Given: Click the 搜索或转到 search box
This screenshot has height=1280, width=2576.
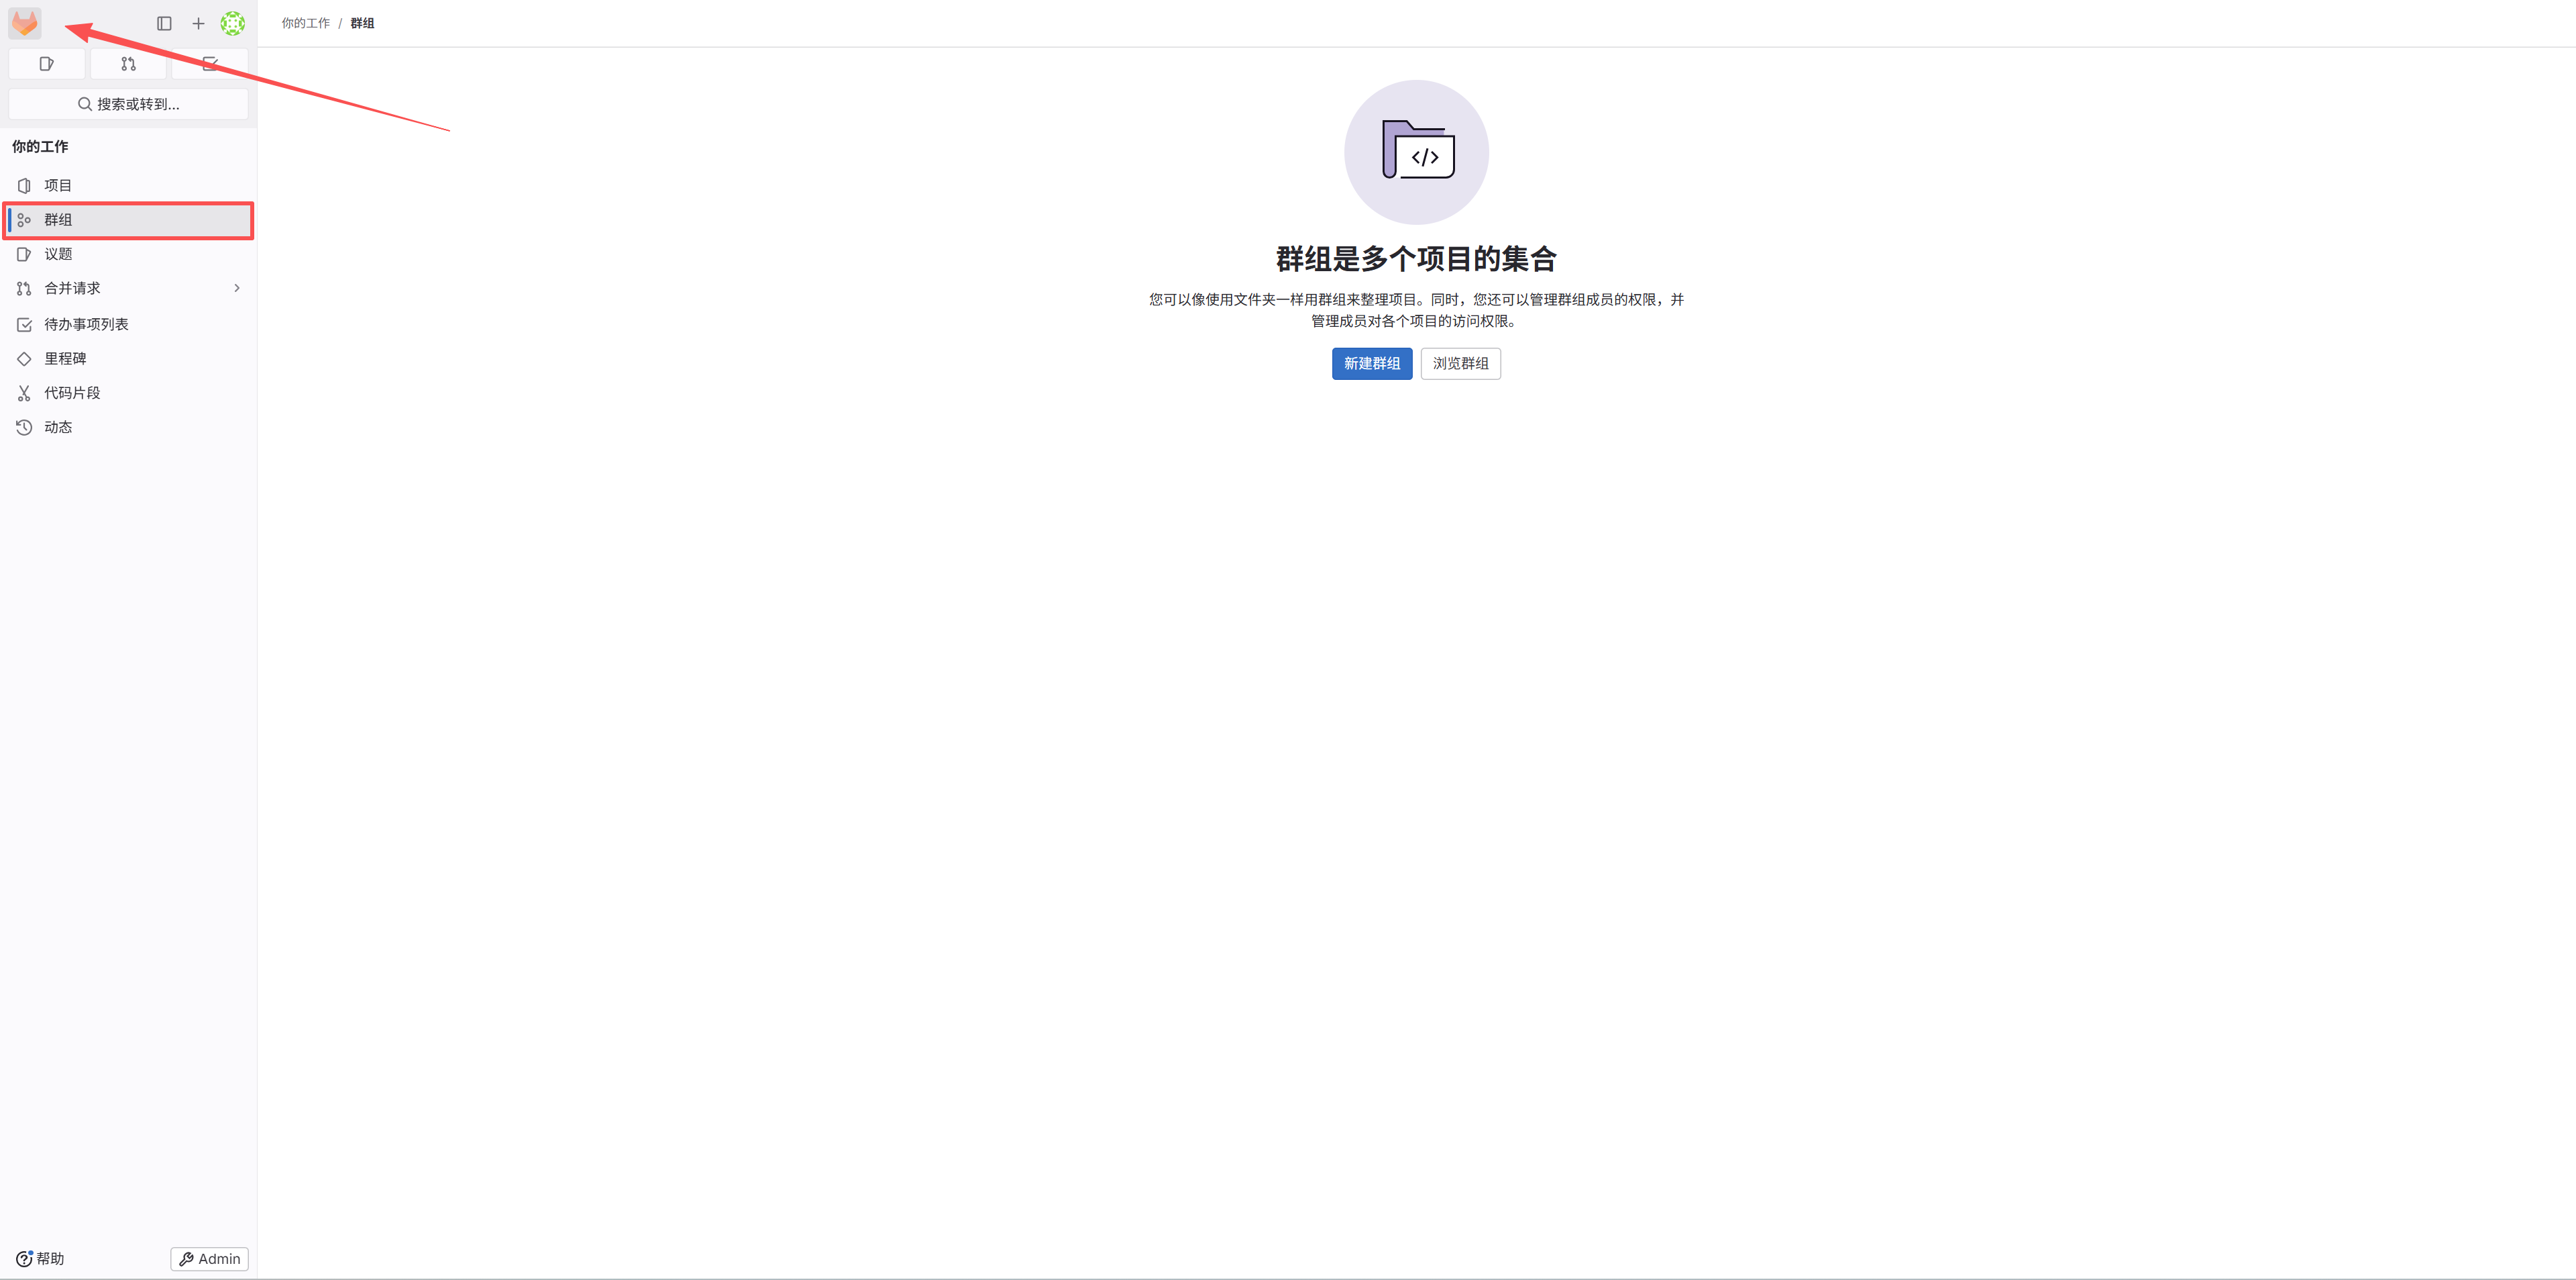Looking at the screenshot, I should 128,104.
